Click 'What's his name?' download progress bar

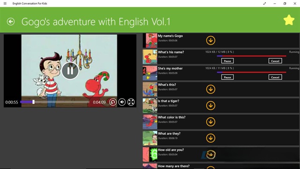(252, 56)
